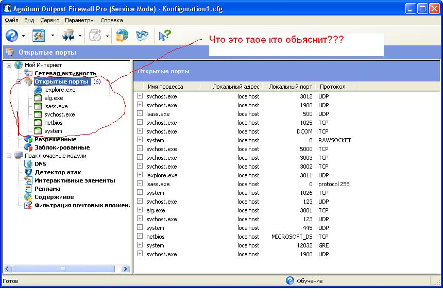The height and width of the screenshot is (299, 443).
Task: Click the left panel scroll right arrow
Action: click(125, 269)
